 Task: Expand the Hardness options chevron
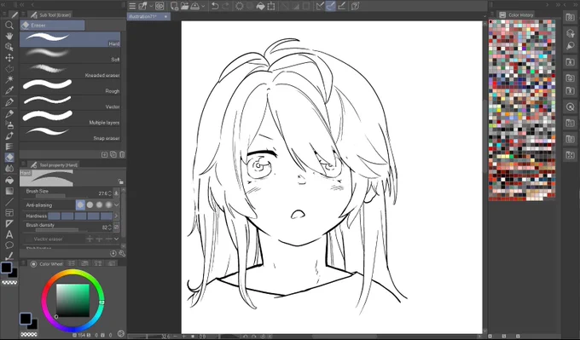[116, 216]
